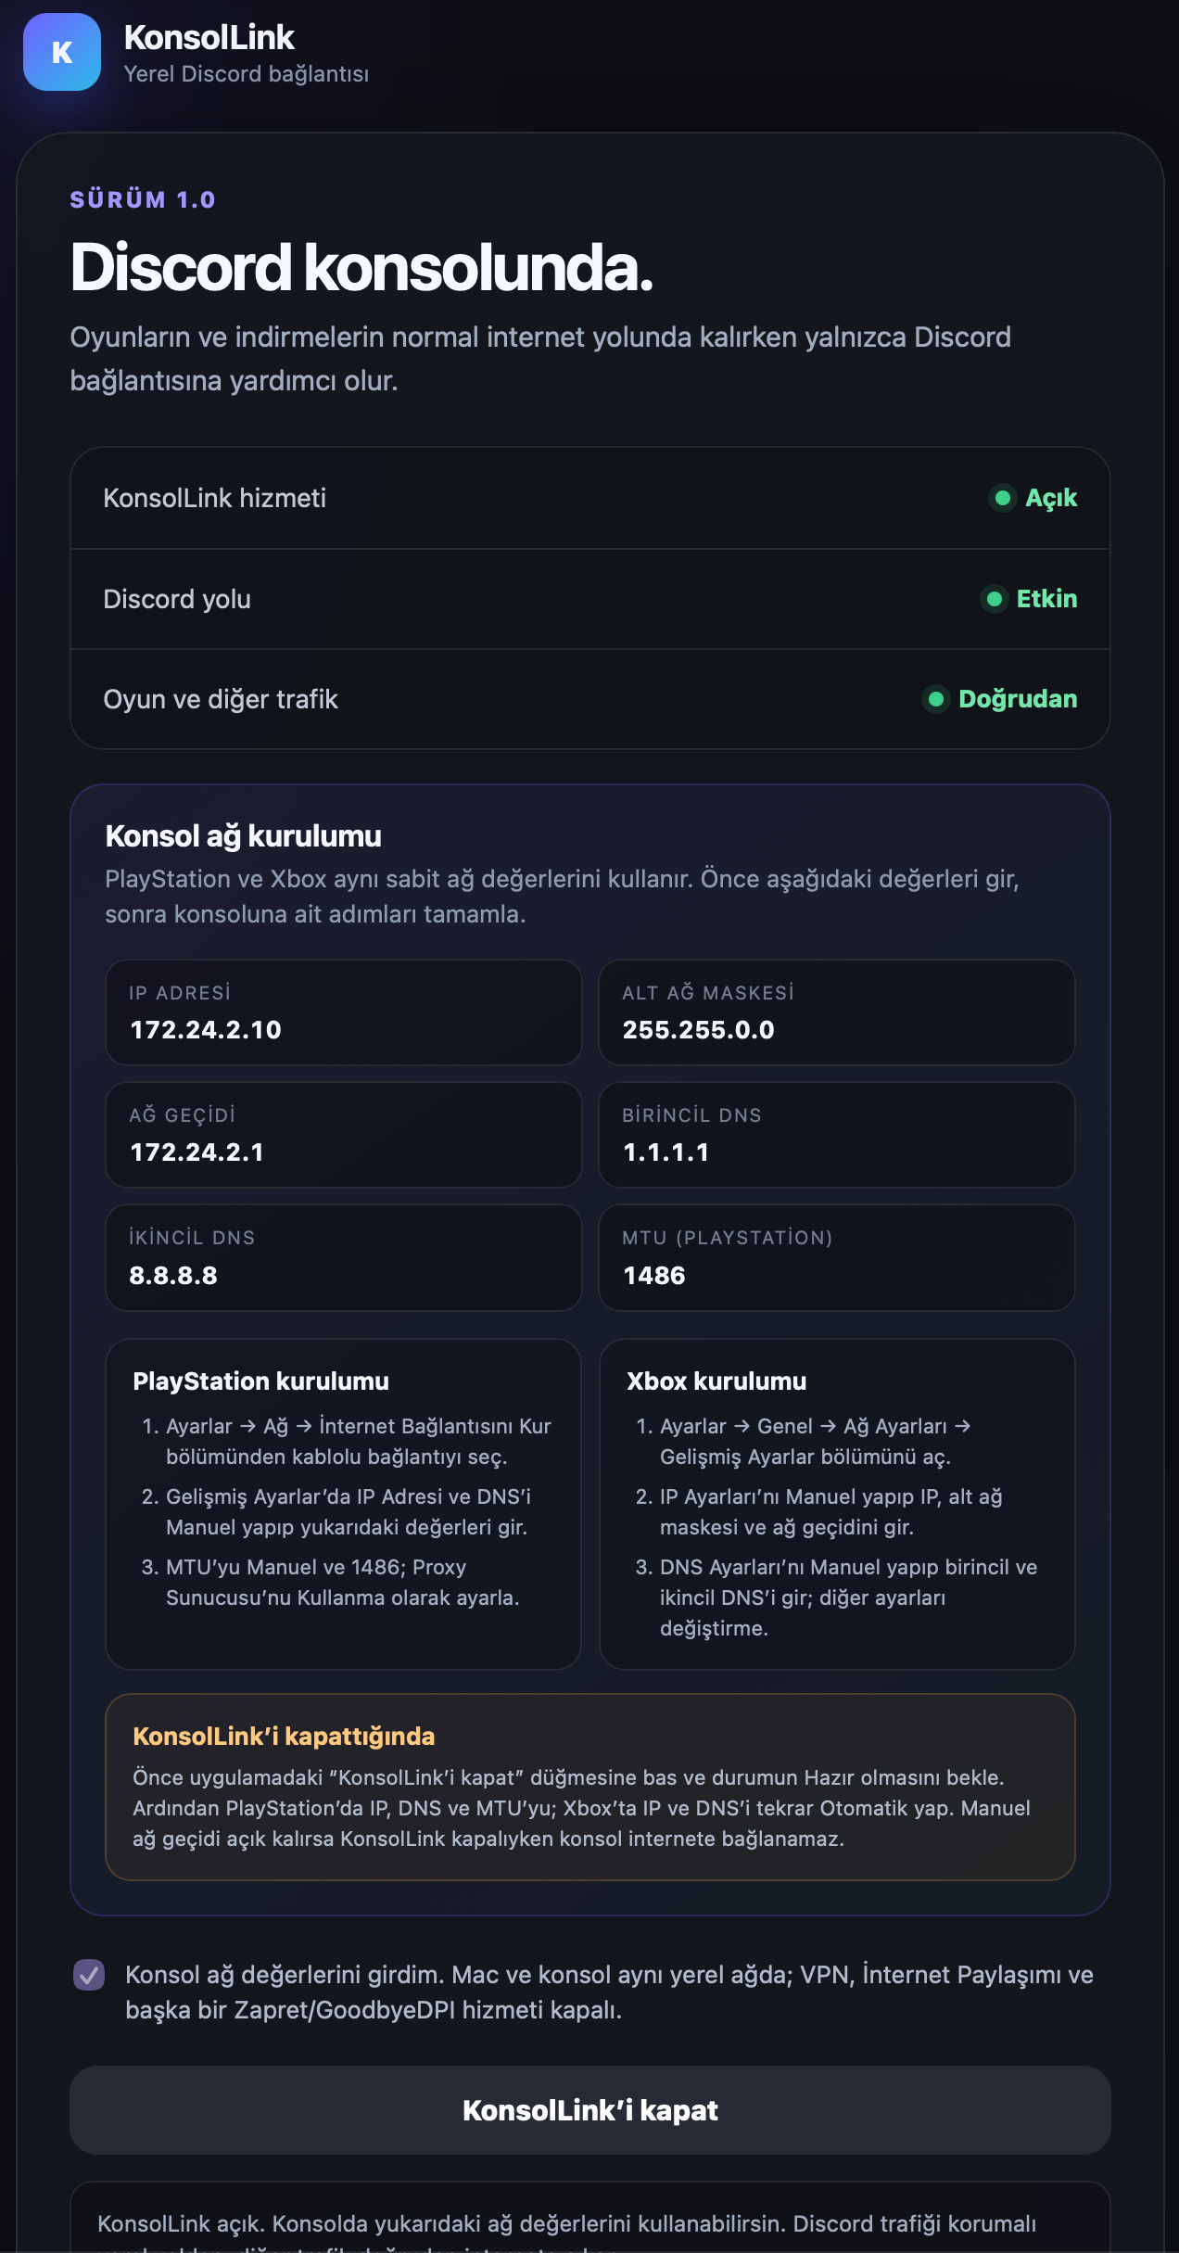Click the KonsolLink'i kapattığında warning heading
This screenshot has height=2253, width=1179.
(x=284, y=1737)
